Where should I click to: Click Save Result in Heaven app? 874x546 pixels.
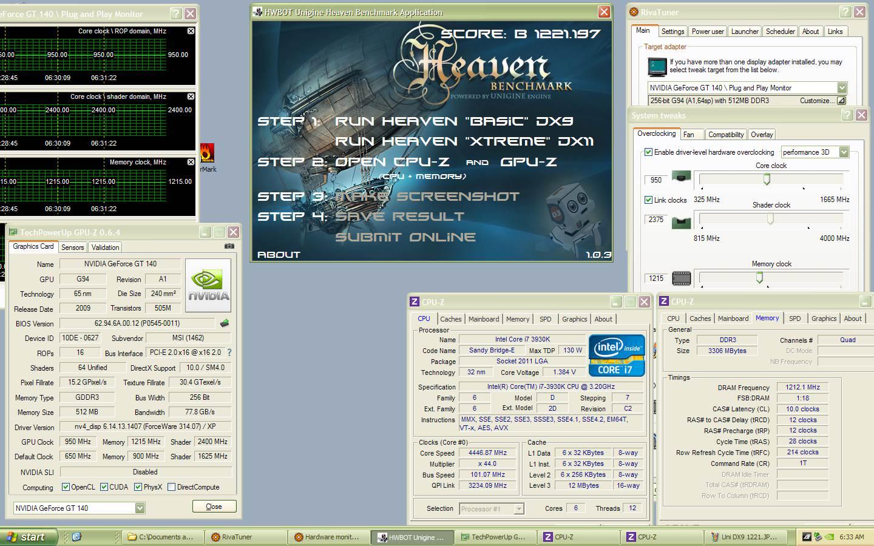point(399,216)
